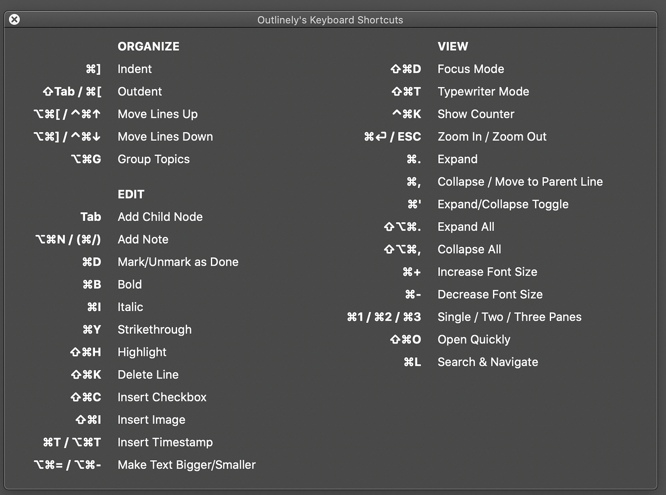Click the 'Group Topics' label
Image resolution: width=666 pixels, height=495 pixels.
pos(153,159)
